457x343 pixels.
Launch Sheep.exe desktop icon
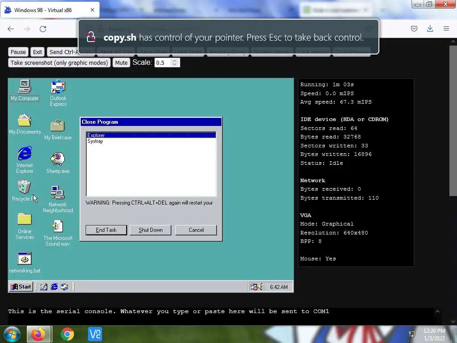pyautogui.click(x=58, y=163)
